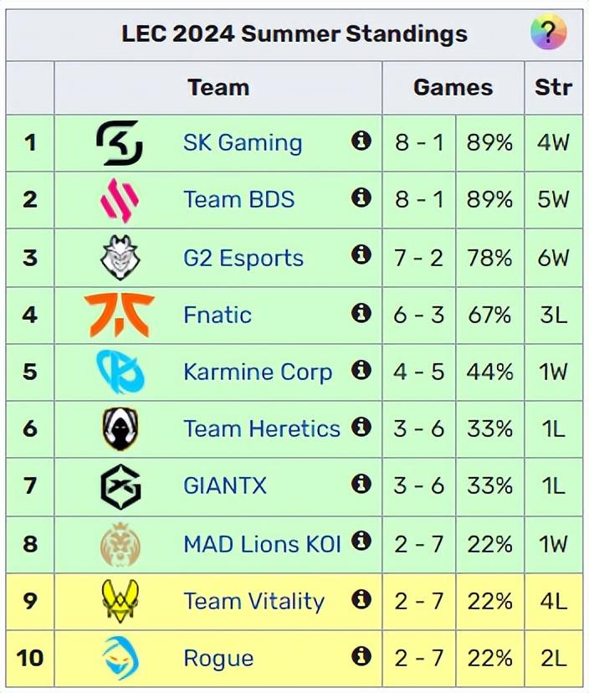Expand info for Team Vitality
The height and width of the screenshot is (693, 589).
pos(361,599)
